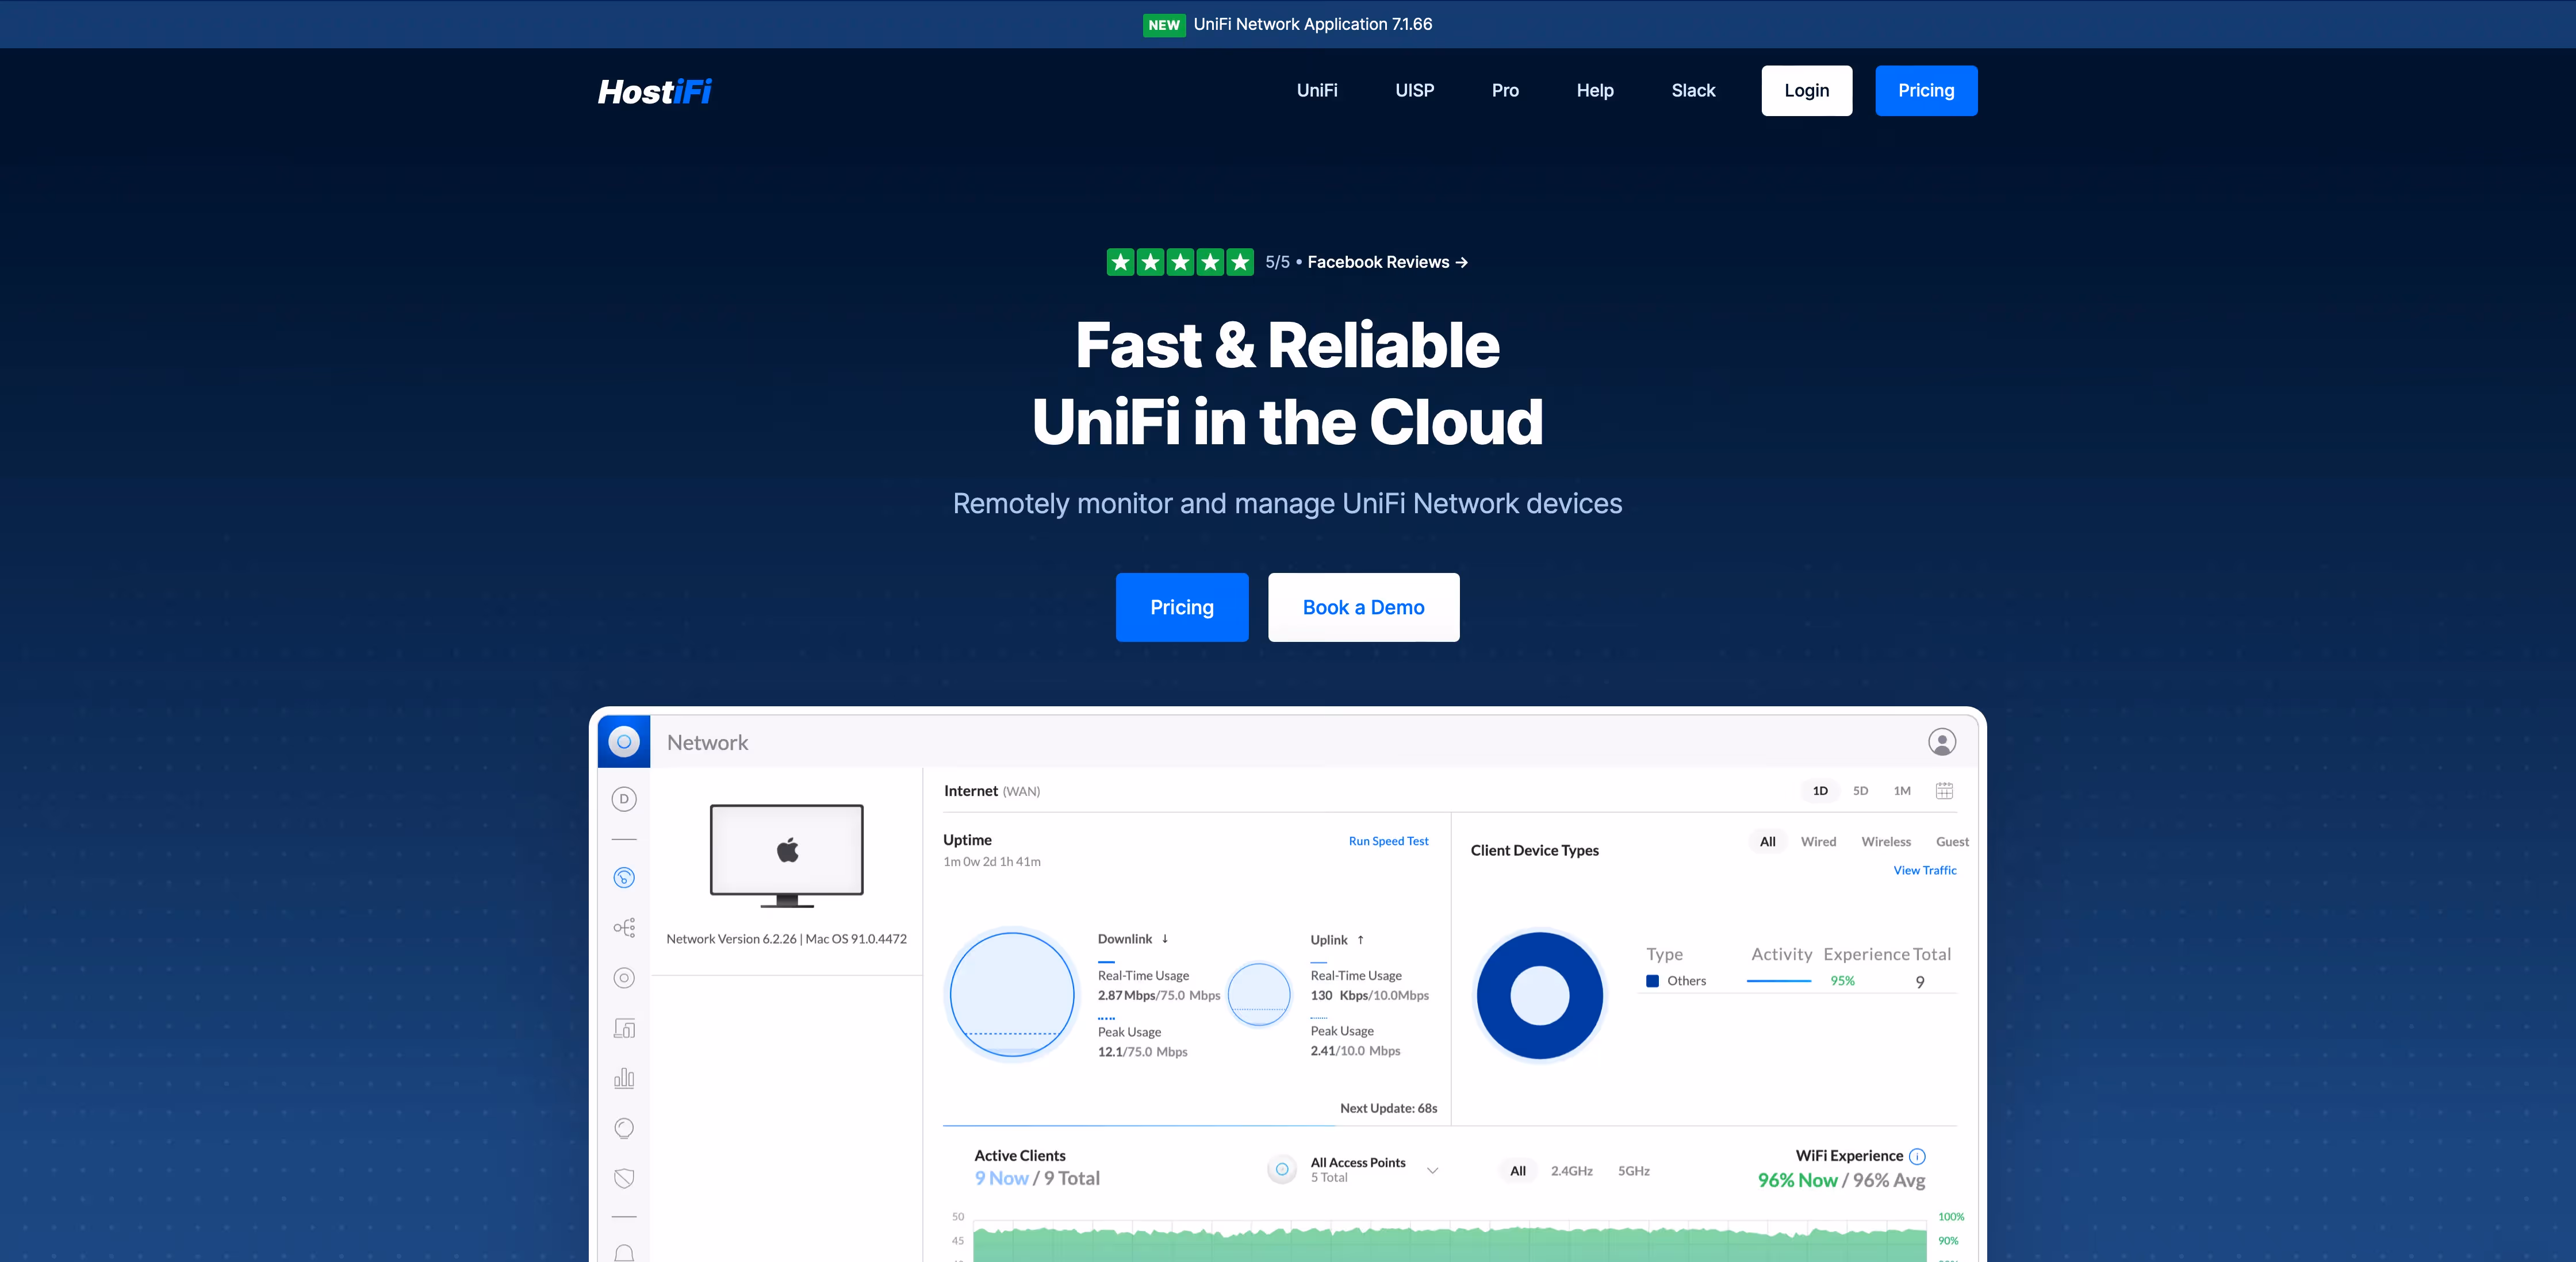
Task: Select the All band filter under access points
Action: [x=1518, y=1170]
